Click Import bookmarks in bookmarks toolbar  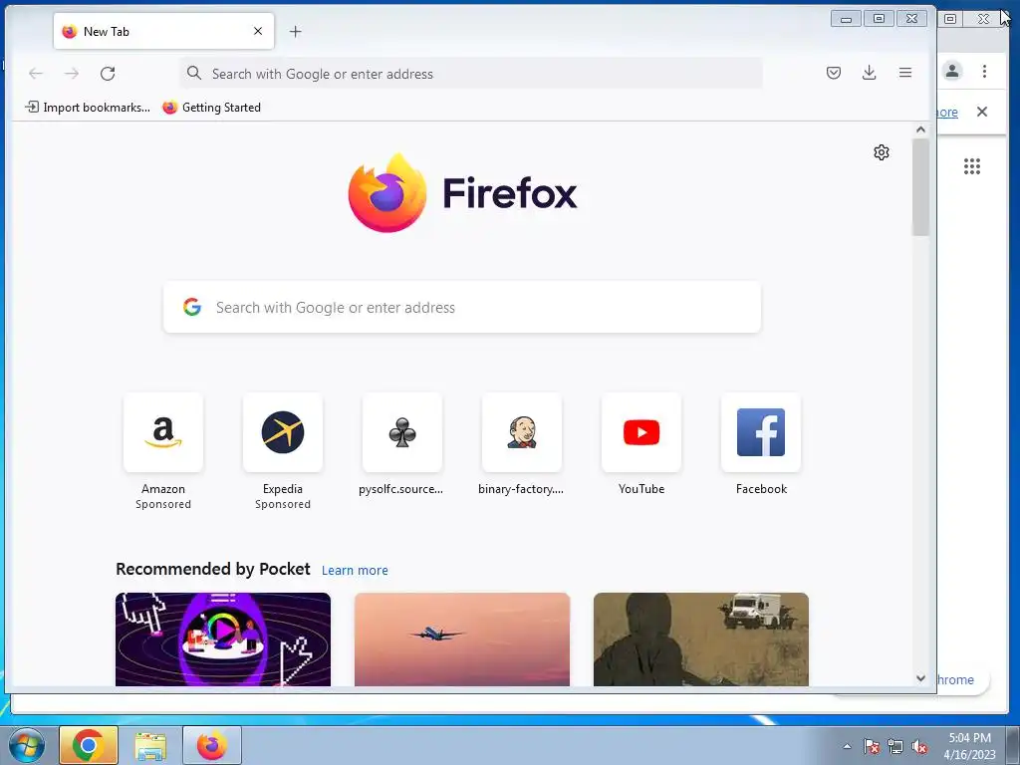[88, 108]
